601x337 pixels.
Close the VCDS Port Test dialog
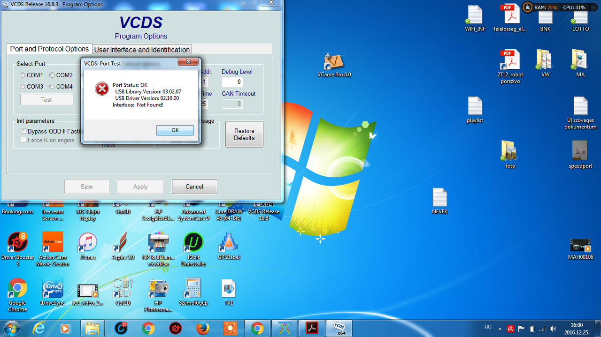pyautogui.click(x=188, y=62)
